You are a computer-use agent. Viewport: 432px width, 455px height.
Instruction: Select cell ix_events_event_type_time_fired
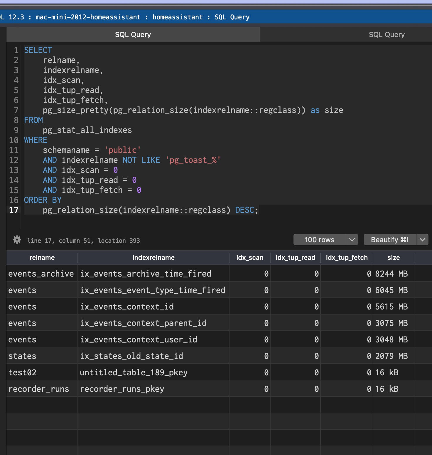click(x=153, y=290)
